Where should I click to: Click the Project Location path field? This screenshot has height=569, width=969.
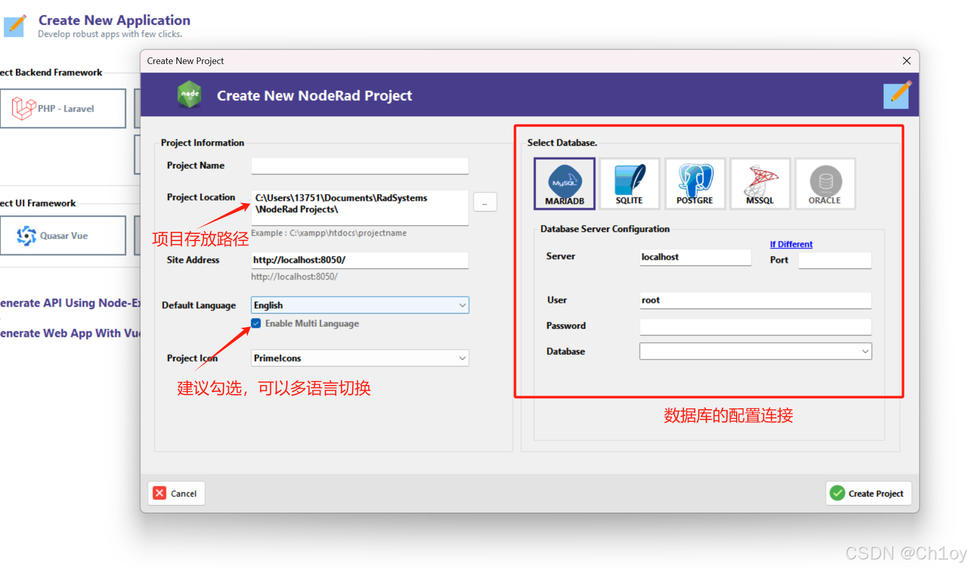[x=360, y=207]
